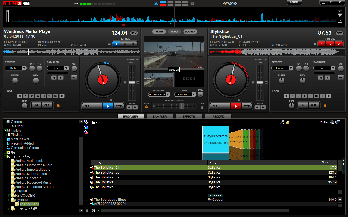
Task: Open the video Transition dropdown
Action: pos(159,94)
